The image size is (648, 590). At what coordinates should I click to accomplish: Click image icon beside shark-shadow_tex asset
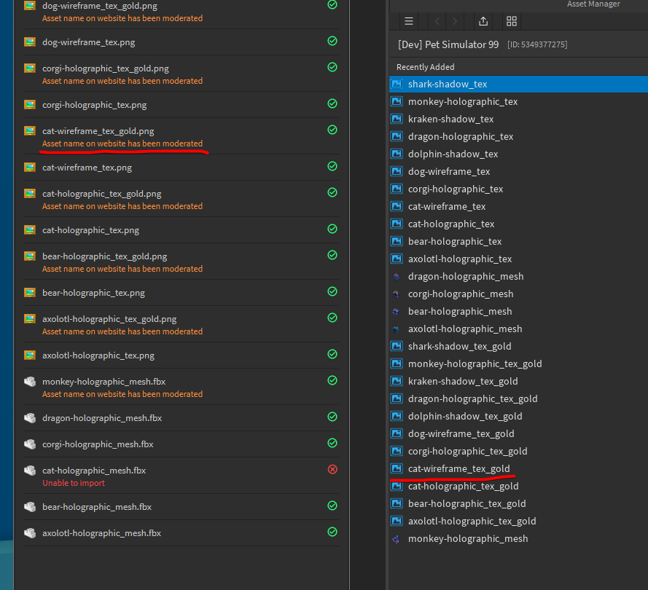click(x=397, y=84)
